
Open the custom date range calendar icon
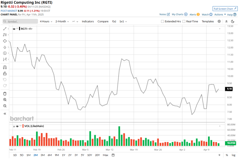click(219, 155)
